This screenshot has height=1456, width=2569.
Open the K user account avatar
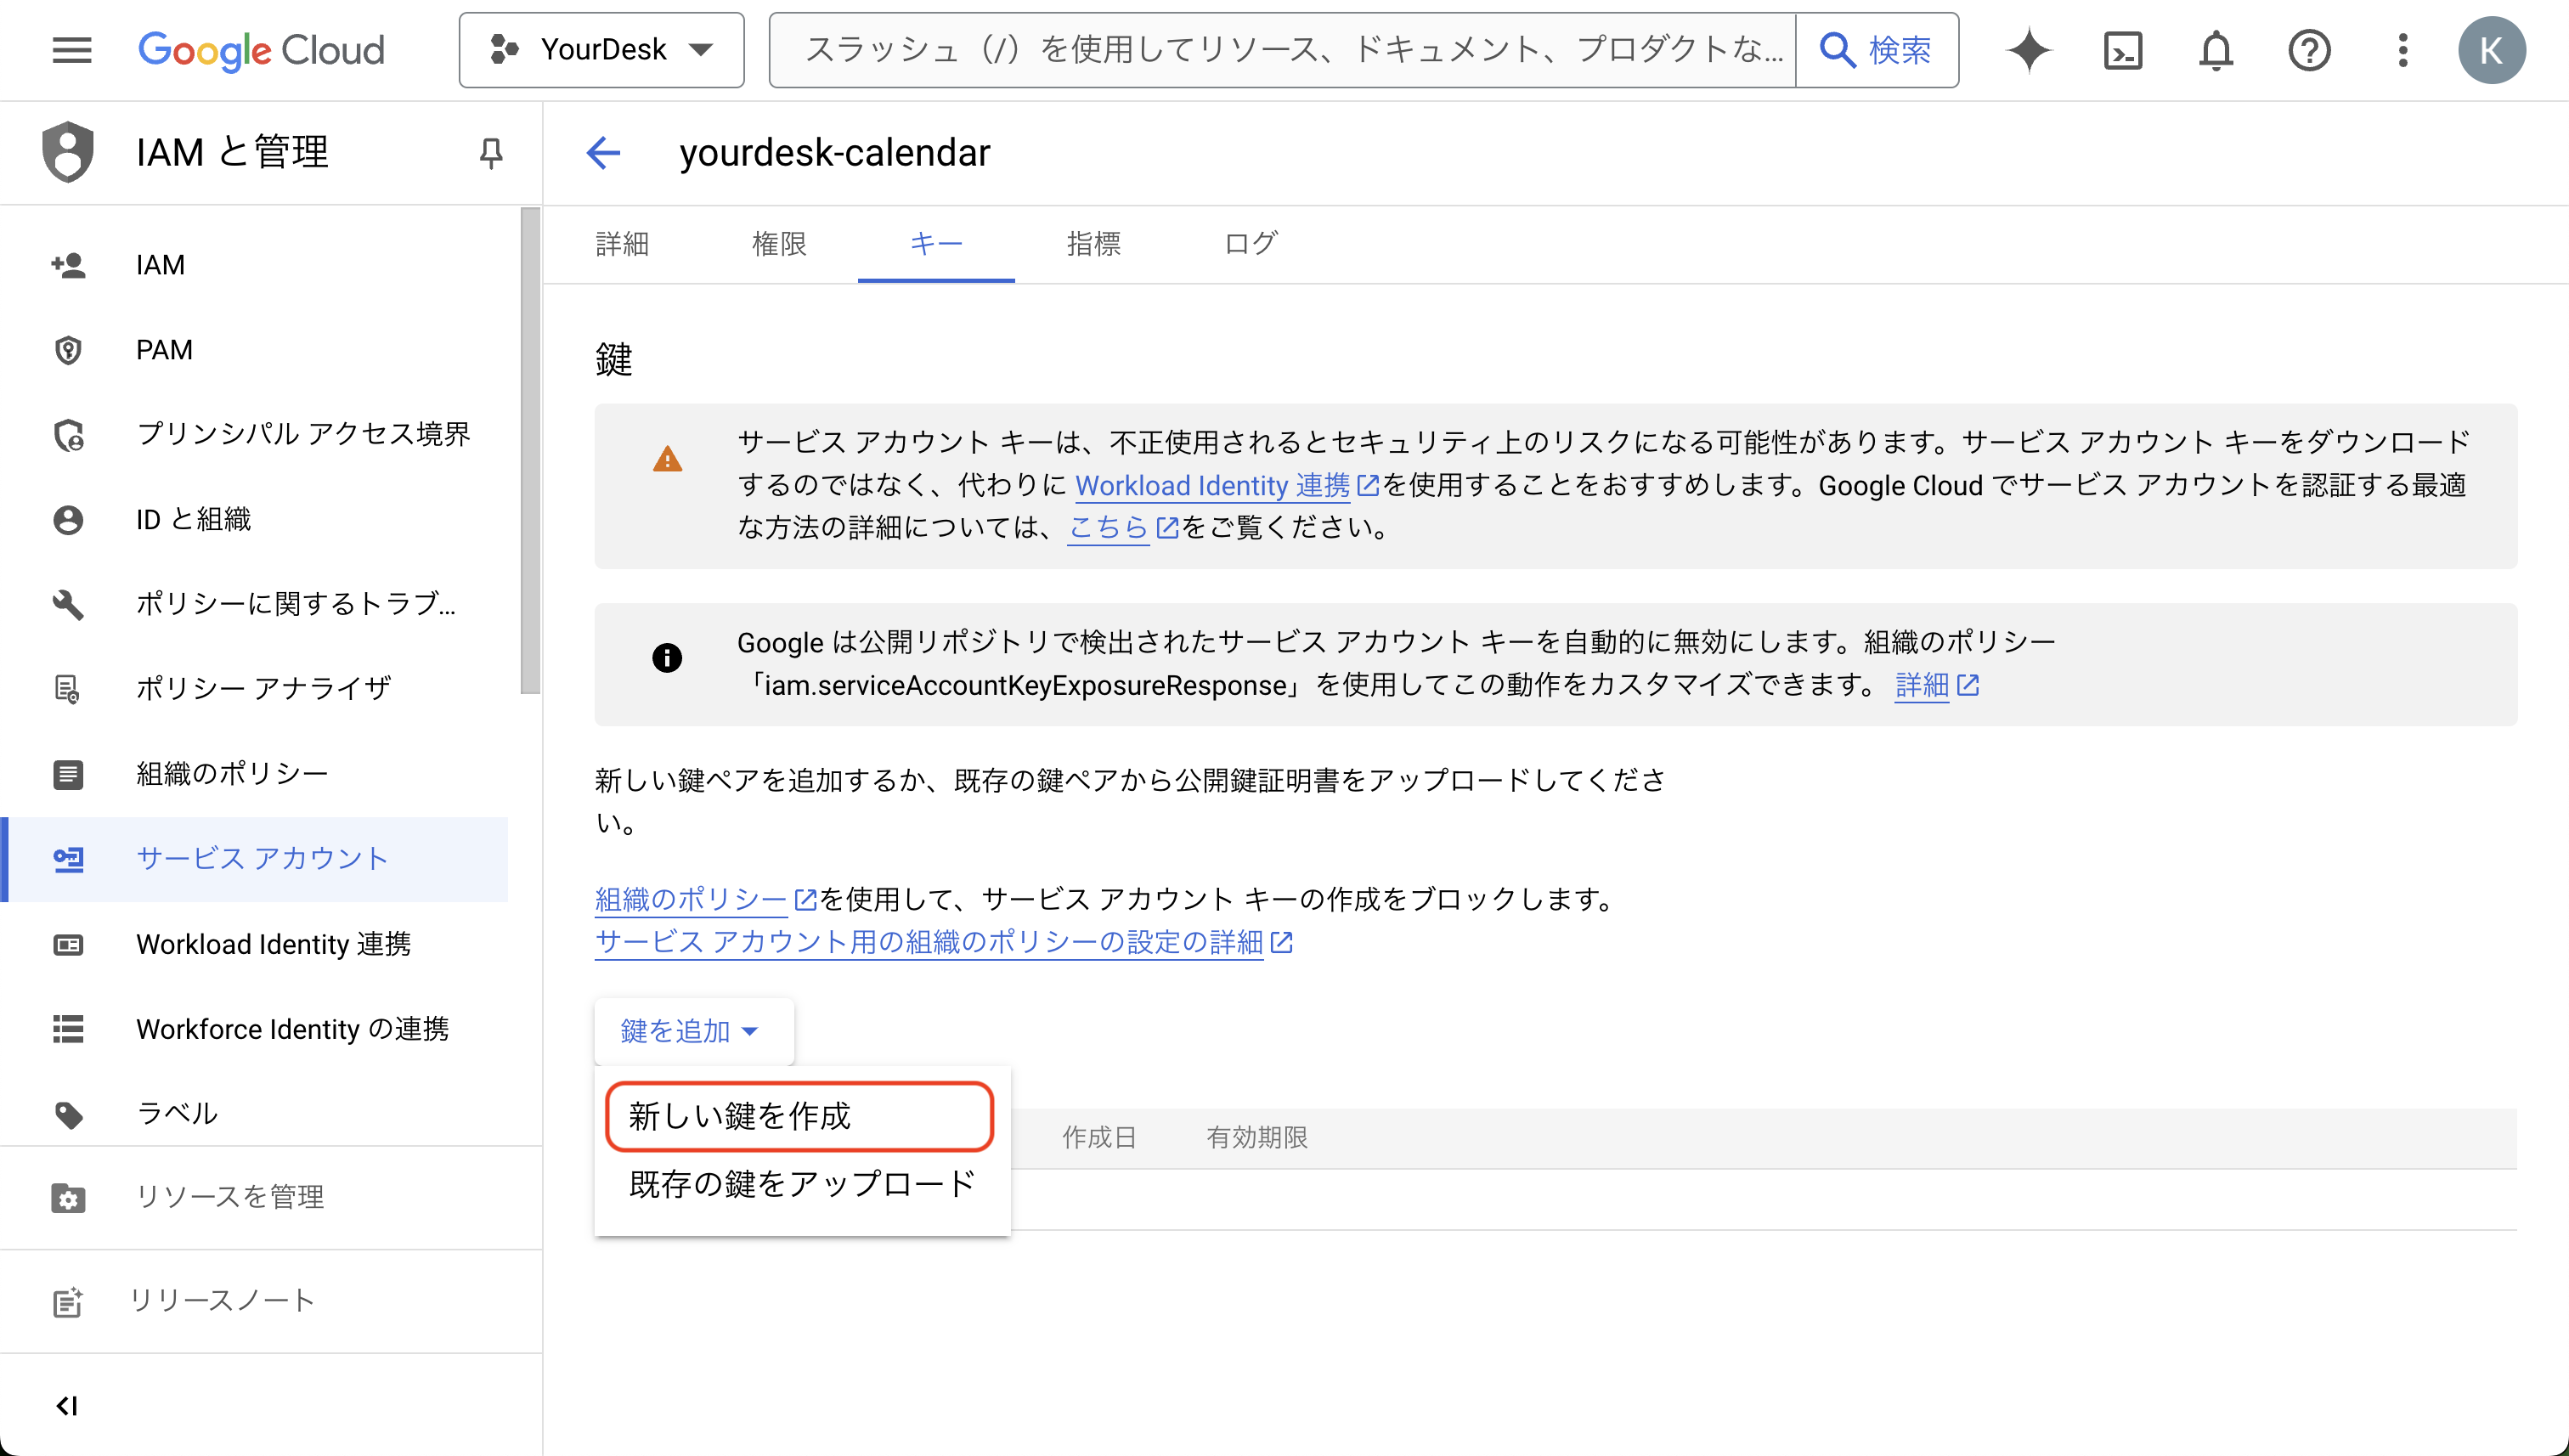[x=2491, y=50]
